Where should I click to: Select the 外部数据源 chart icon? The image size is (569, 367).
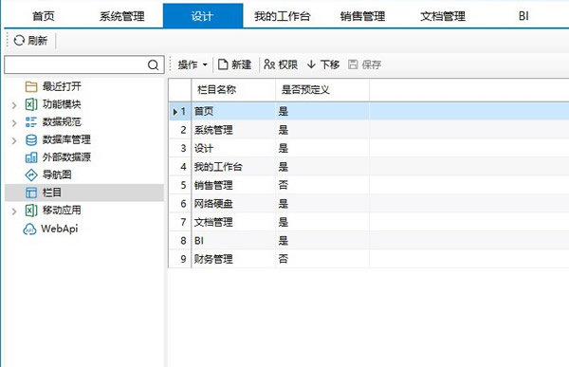pyautogui.click(x=31, y=157)
